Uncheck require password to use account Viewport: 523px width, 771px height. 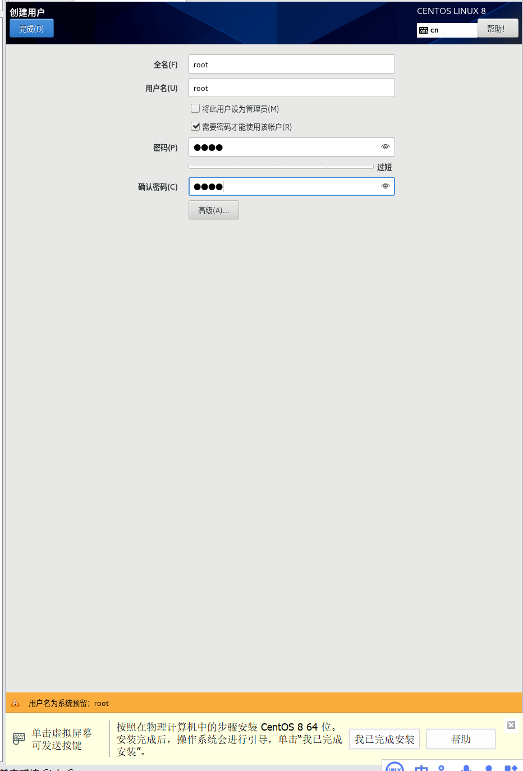click(195, 126)
